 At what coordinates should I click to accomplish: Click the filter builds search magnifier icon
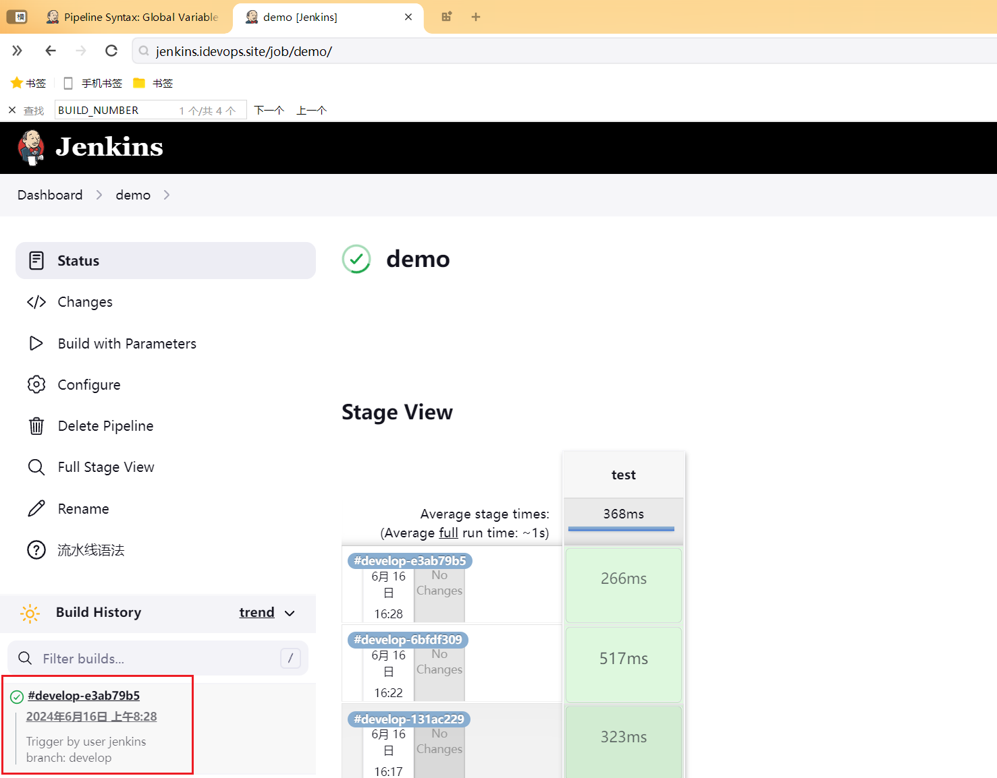pyautogui.click(x=25, y=659)
